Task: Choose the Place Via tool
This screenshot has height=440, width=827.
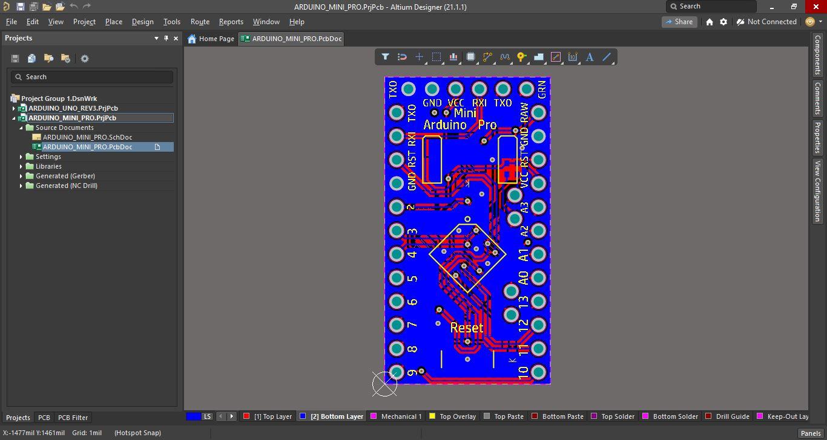Action: point(521,57)
